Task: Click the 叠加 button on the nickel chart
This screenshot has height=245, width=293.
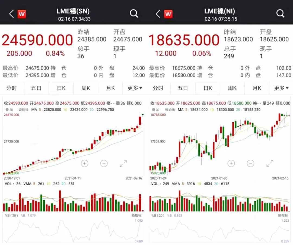Action: click(156, 110)
